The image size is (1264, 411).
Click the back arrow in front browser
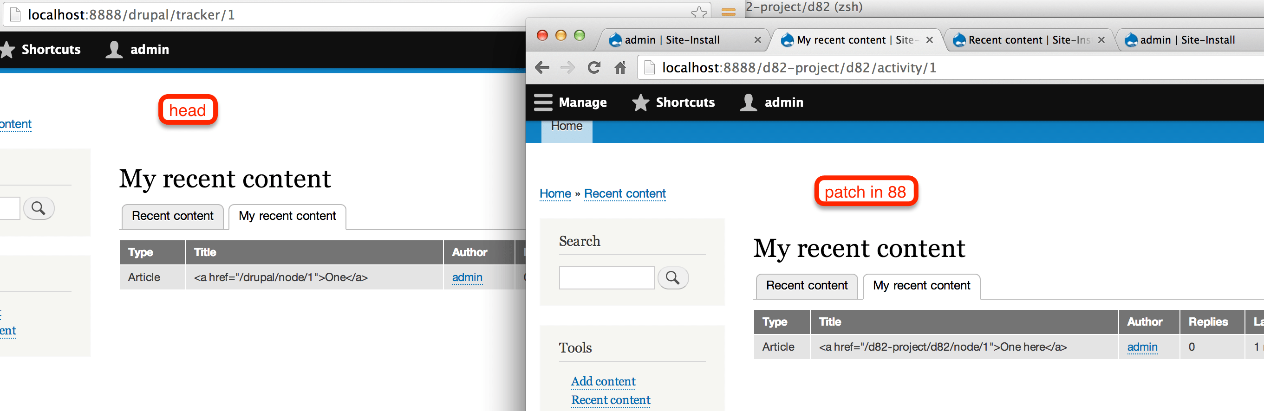click(542, 67)
